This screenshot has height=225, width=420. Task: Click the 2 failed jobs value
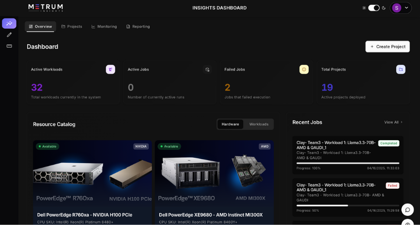click(227, 87)
